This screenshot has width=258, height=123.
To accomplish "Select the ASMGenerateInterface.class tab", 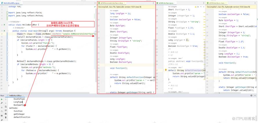I will [x=111, y=3].
